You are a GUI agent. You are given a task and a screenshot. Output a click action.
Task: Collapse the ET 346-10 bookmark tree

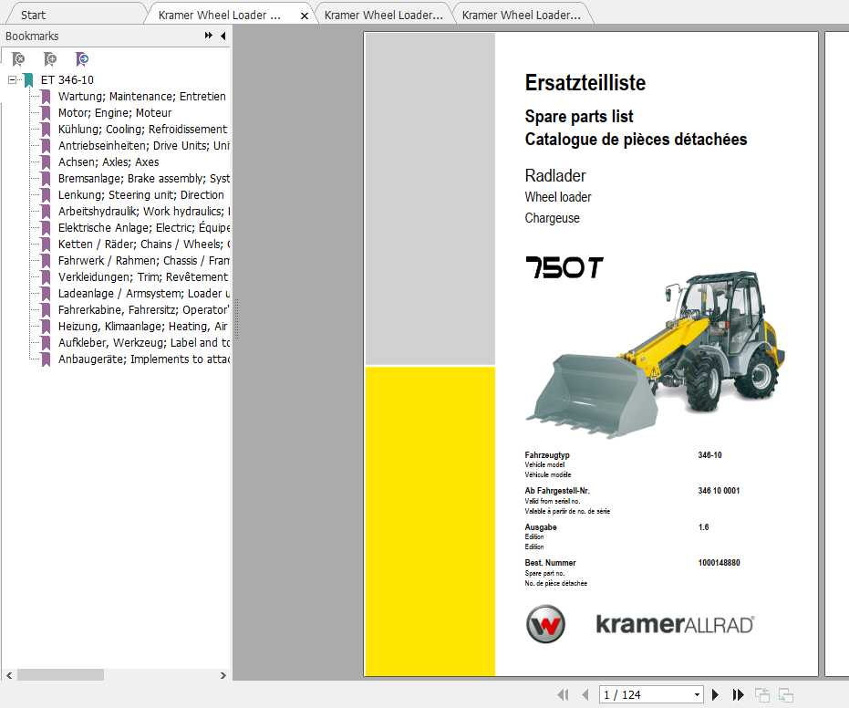(12, 80)
